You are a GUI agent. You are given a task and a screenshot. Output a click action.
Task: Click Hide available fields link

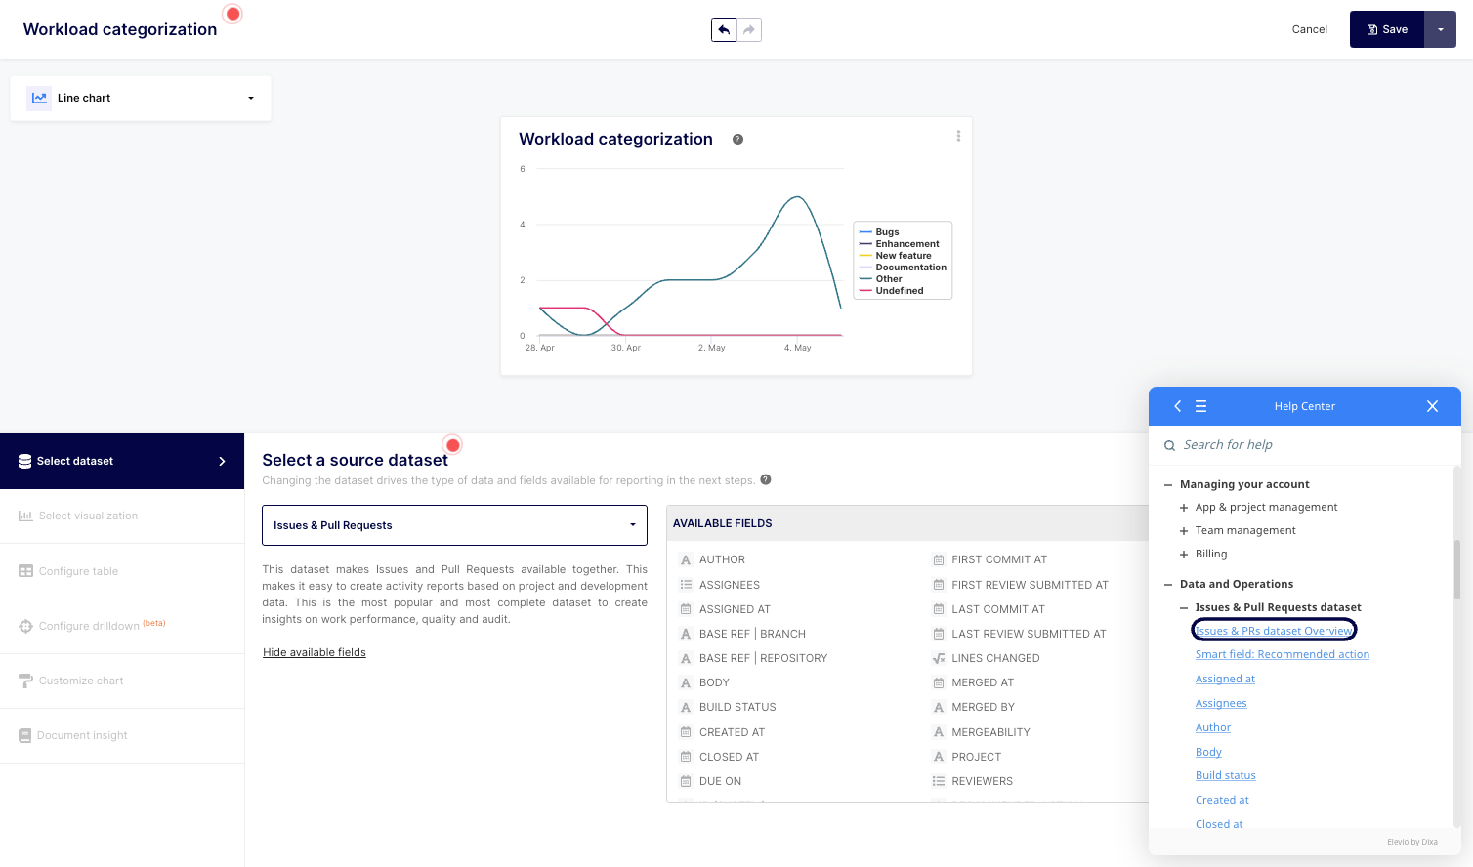315,652
